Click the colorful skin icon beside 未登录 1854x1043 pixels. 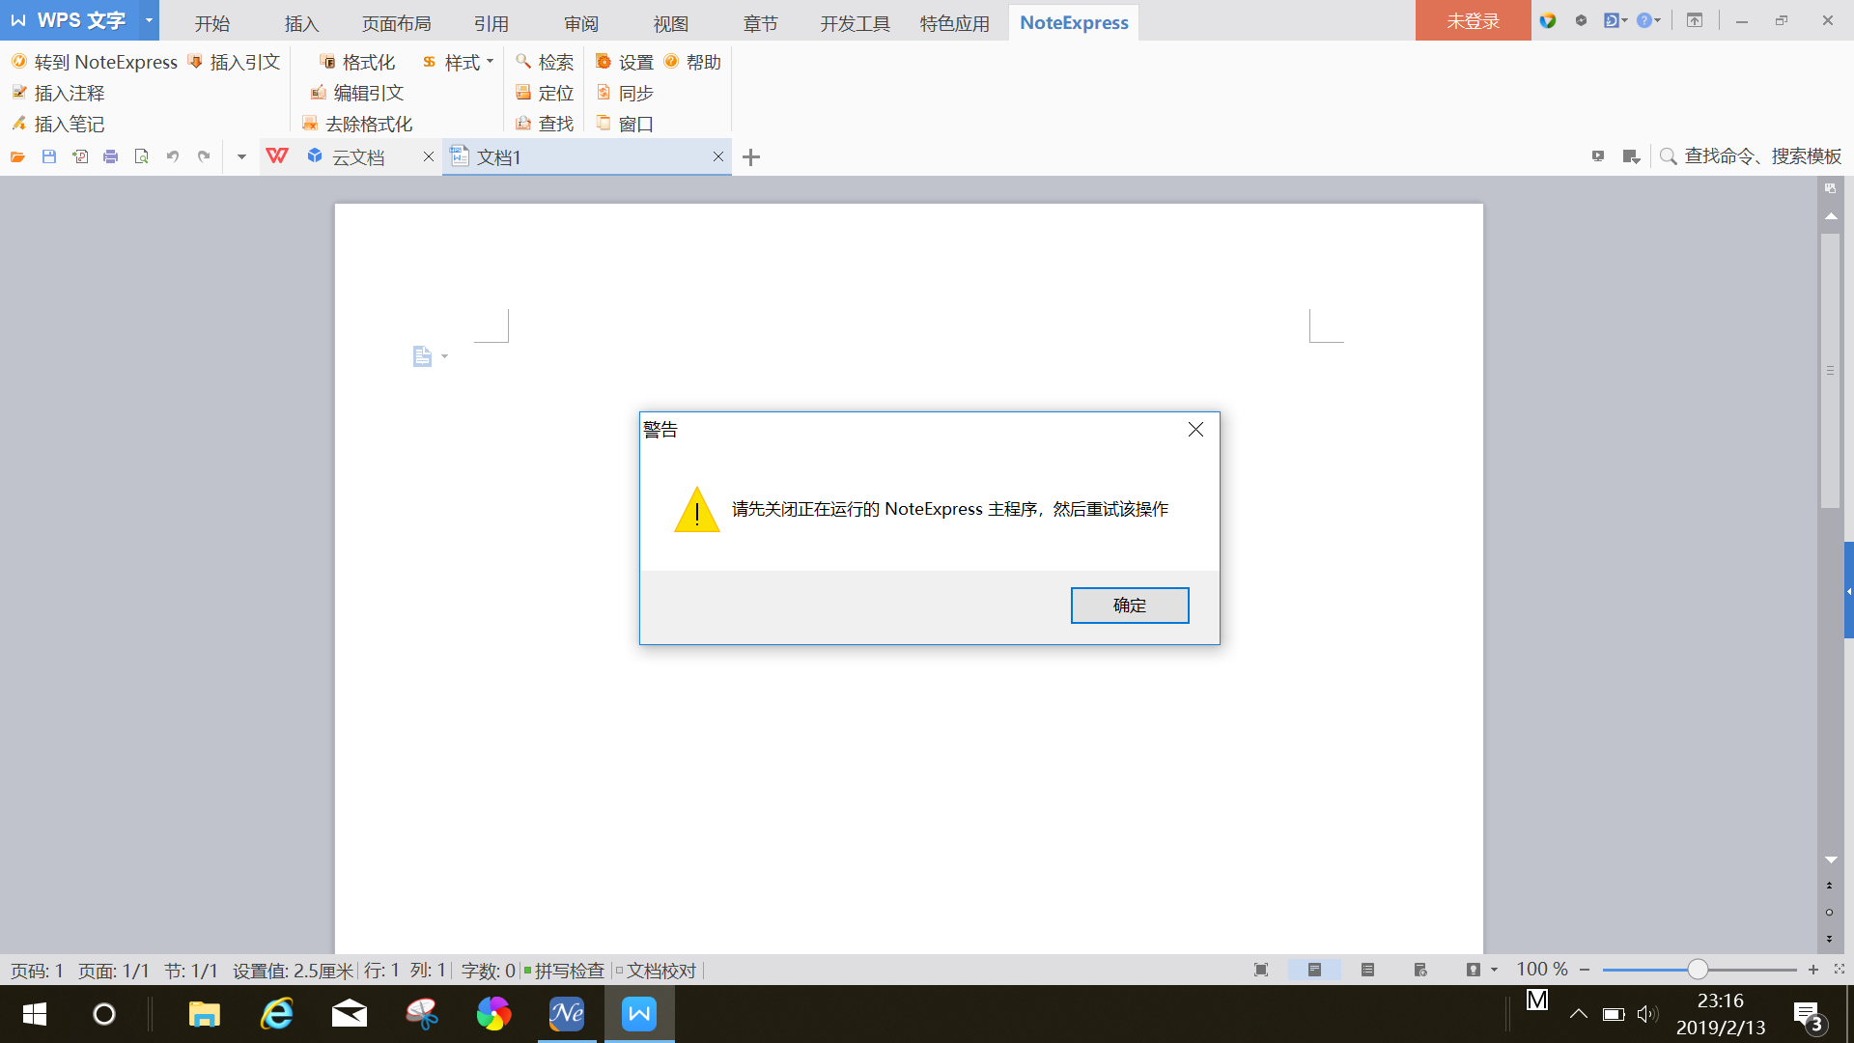pos(1548,20)
